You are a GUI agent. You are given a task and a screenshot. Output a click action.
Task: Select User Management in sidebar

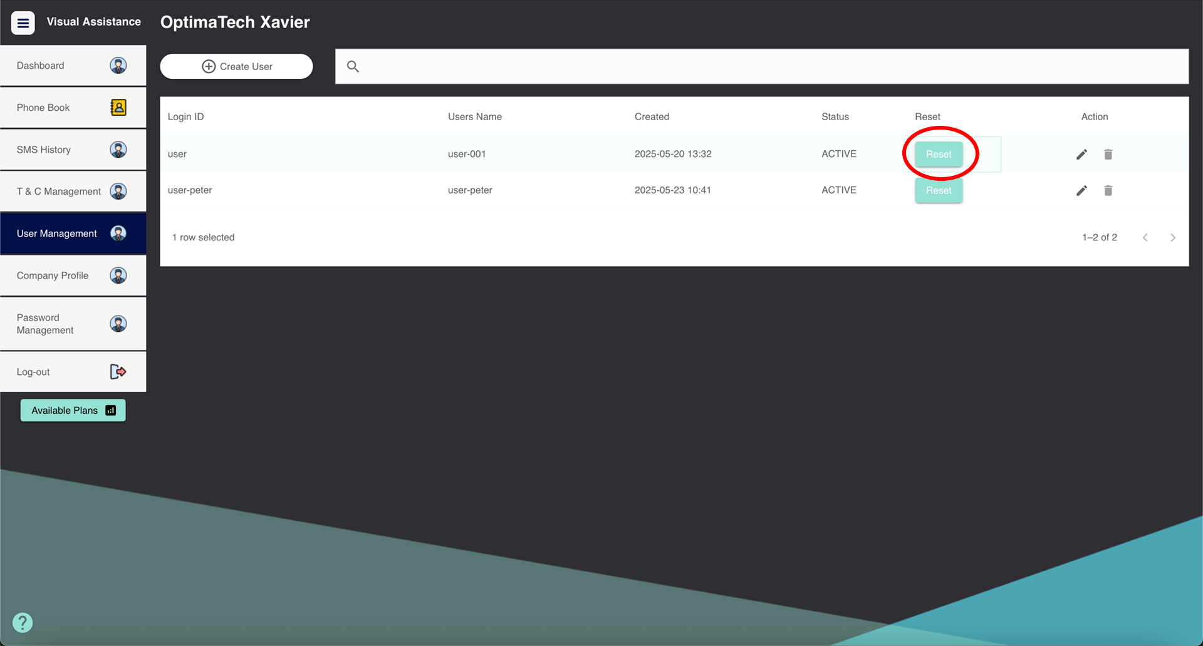tap(73, 233)
